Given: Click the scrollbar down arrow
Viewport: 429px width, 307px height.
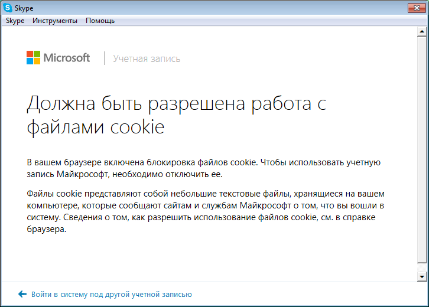Looking at the screenshot, I should 422,277.
